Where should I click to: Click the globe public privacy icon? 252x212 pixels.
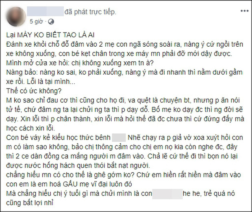[x=51, y=22]
